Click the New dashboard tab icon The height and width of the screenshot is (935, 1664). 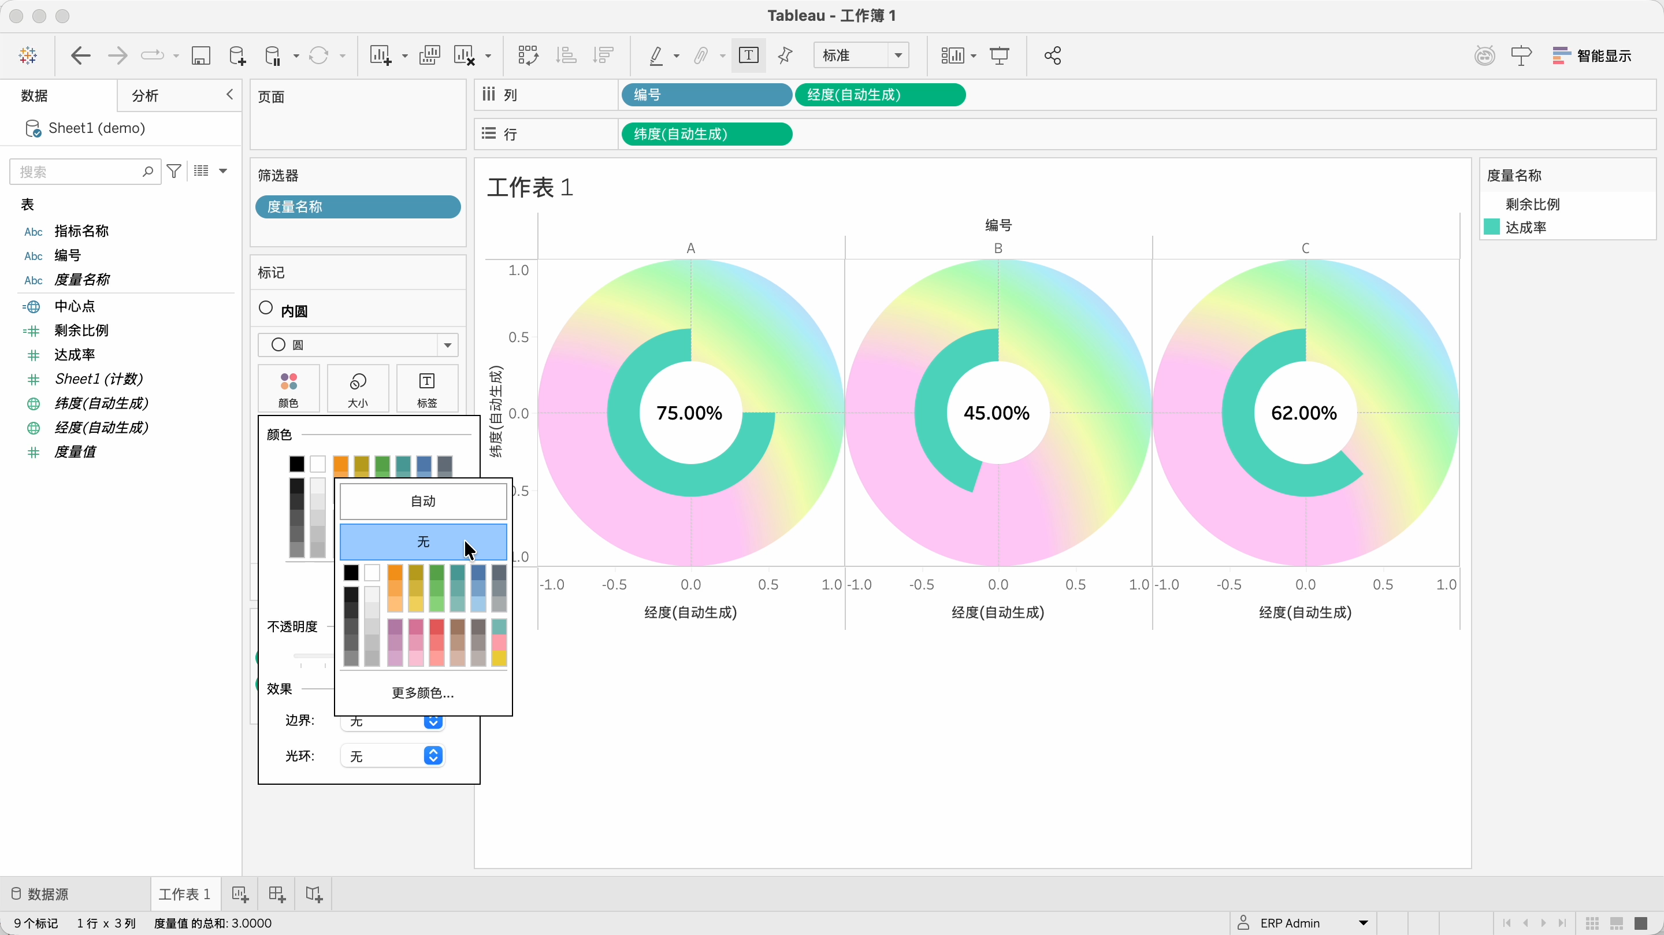coord(277,893)
